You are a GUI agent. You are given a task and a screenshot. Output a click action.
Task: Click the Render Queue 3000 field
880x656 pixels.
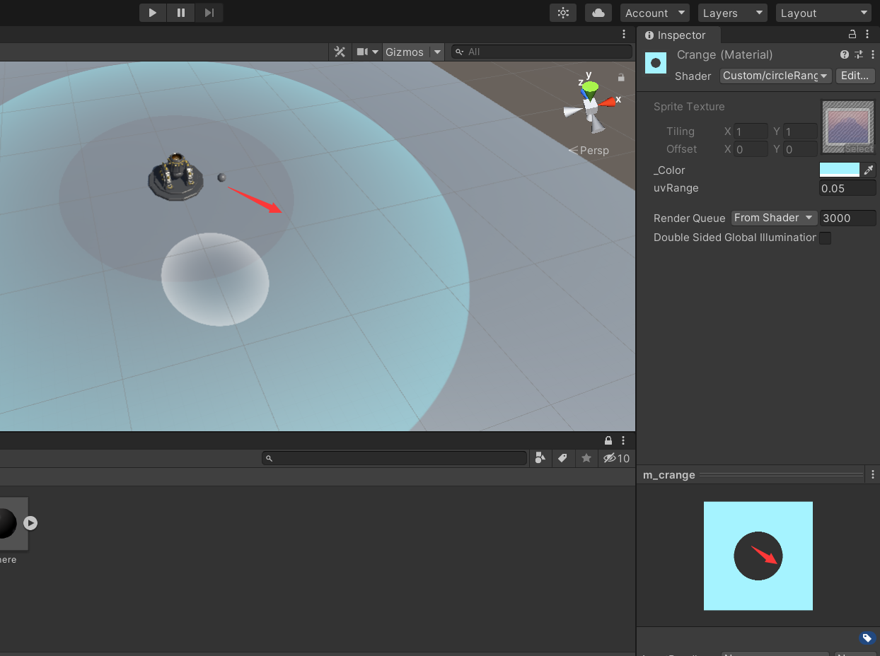click(x=847, y=218)
